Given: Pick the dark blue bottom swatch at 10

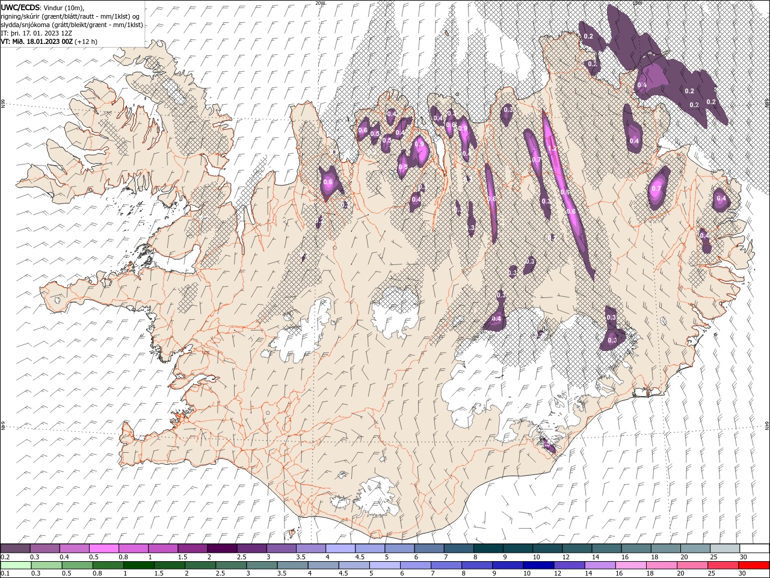Looking at the screenshot, I should (x=539, y=565).
